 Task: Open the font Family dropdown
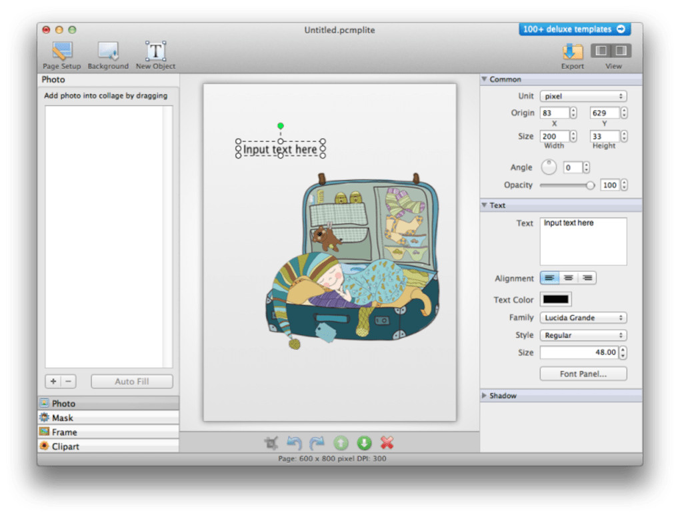(583, 318)
